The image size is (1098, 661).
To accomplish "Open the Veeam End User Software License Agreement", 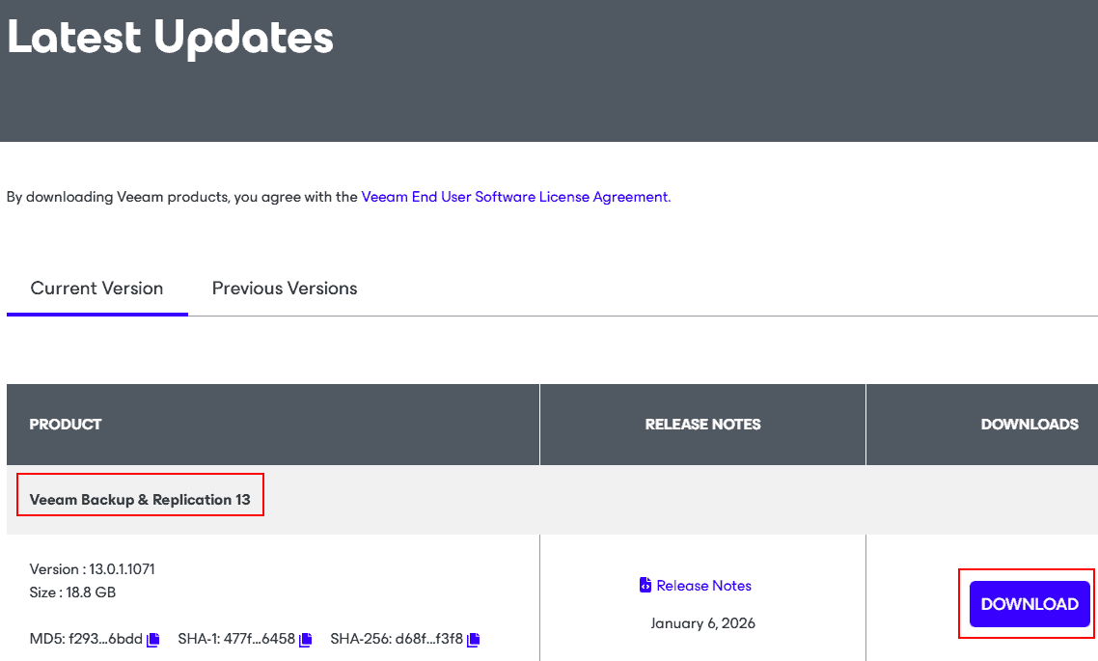I will [x=516, y=197].
